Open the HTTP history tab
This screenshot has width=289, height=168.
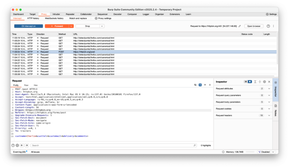tap(33, 18)
